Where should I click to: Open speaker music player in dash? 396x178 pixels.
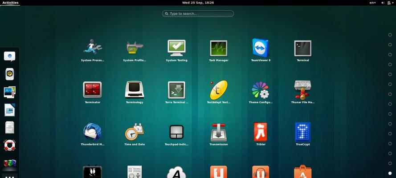click(x=10, y=74)
